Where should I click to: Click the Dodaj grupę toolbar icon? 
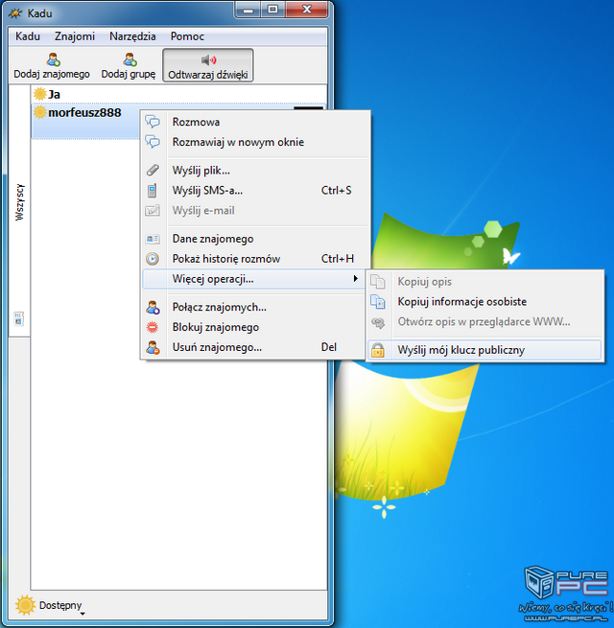[x=130, y=59]
